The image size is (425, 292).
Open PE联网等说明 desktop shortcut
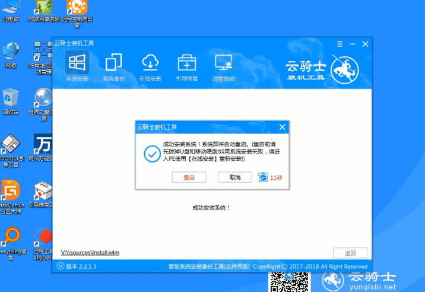[44, 11]
